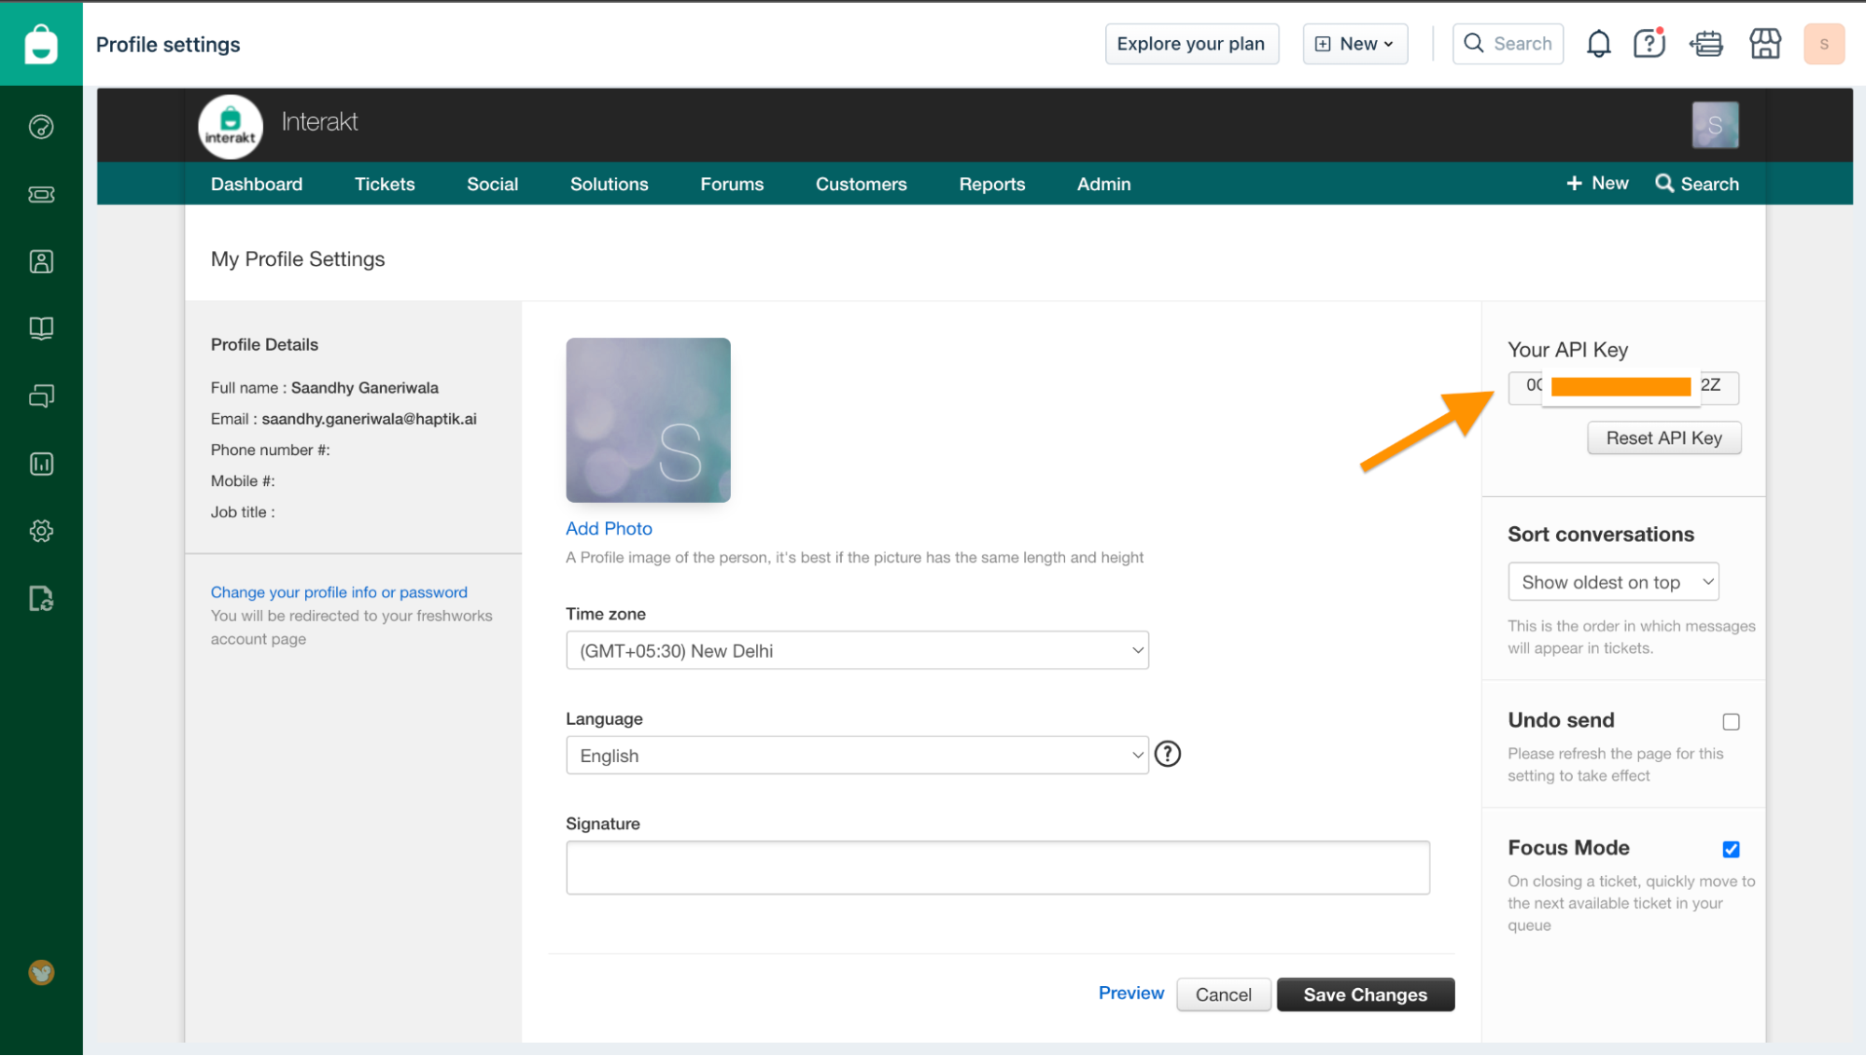Open the Solutions menu item
Image resolution: width=1866 pixels, height=1056 pixels.
[609, 184]
